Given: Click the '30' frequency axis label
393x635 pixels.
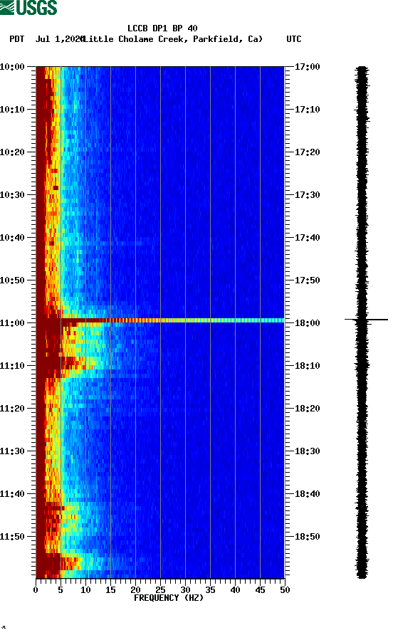Looking at the screenshot, I should [185, 590].
